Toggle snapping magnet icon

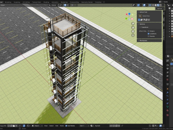coord(65,5)
